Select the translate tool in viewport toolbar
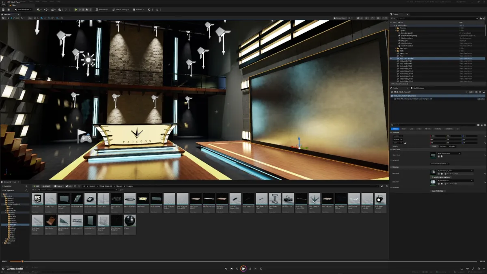Image resolution: width=487 pixels, height=274 pixels. tap(11, 18)
